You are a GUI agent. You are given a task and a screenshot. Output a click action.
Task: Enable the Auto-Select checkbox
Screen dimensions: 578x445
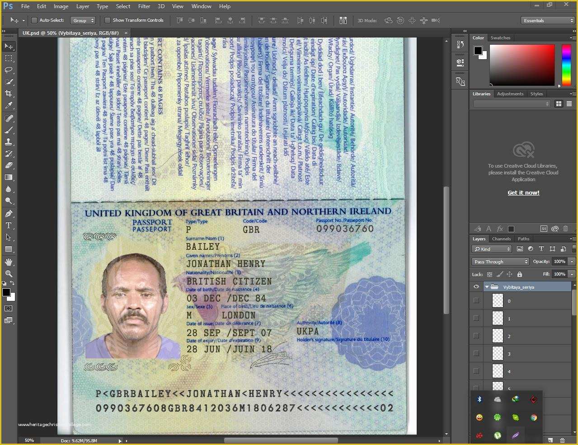click(x=34, y=20)
